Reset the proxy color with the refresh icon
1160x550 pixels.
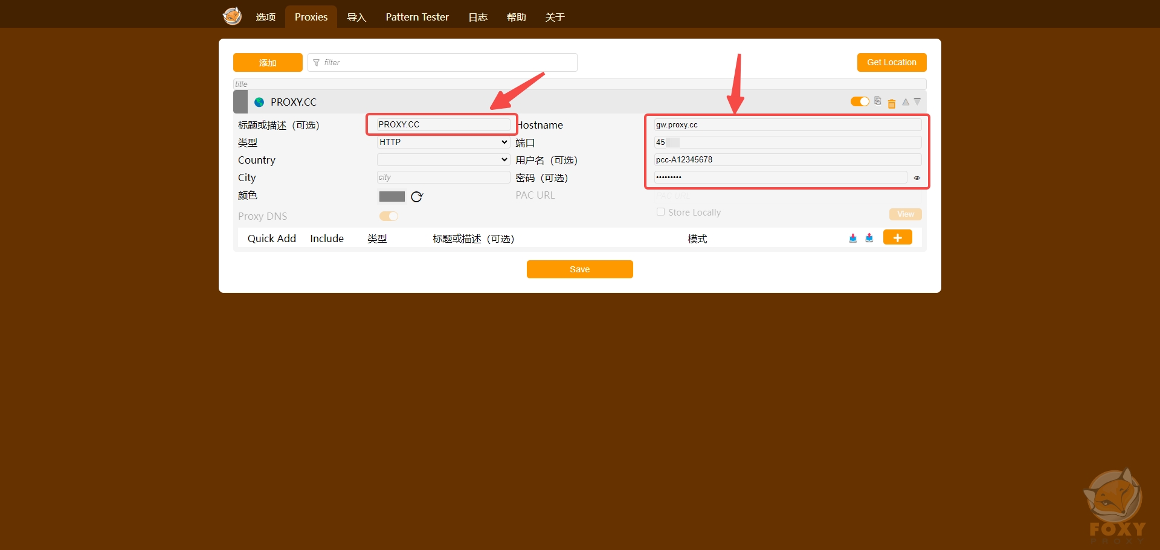click(417, 197)
